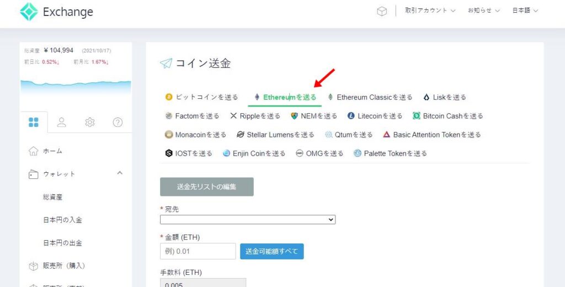Click the Ripple X icon
Screen dimensions: 565x287
233,116
